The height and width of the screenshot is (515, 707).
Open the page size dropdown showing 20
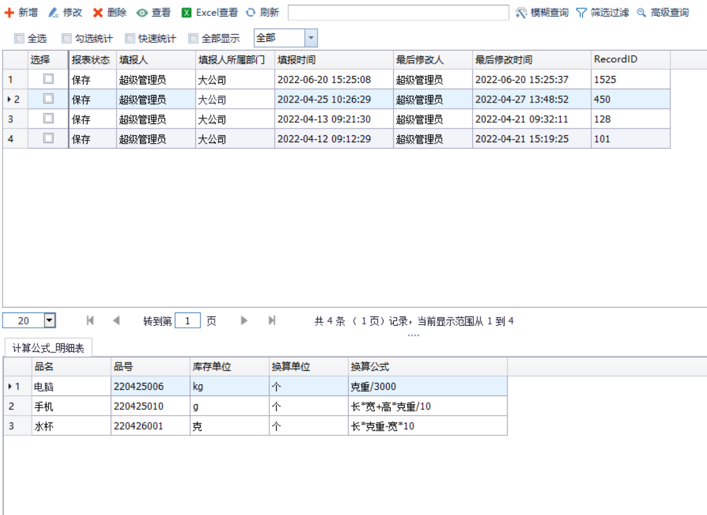pyautogui.click(x=49, y=321)
